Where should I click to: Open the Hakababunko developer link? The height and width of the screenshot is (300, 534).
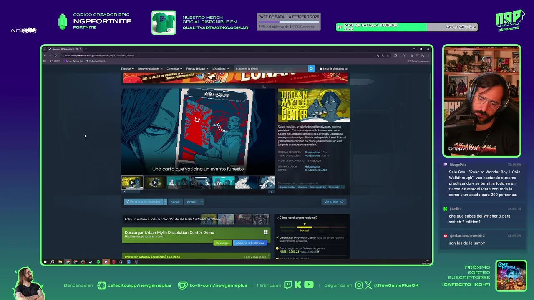[x=312, y=167]
